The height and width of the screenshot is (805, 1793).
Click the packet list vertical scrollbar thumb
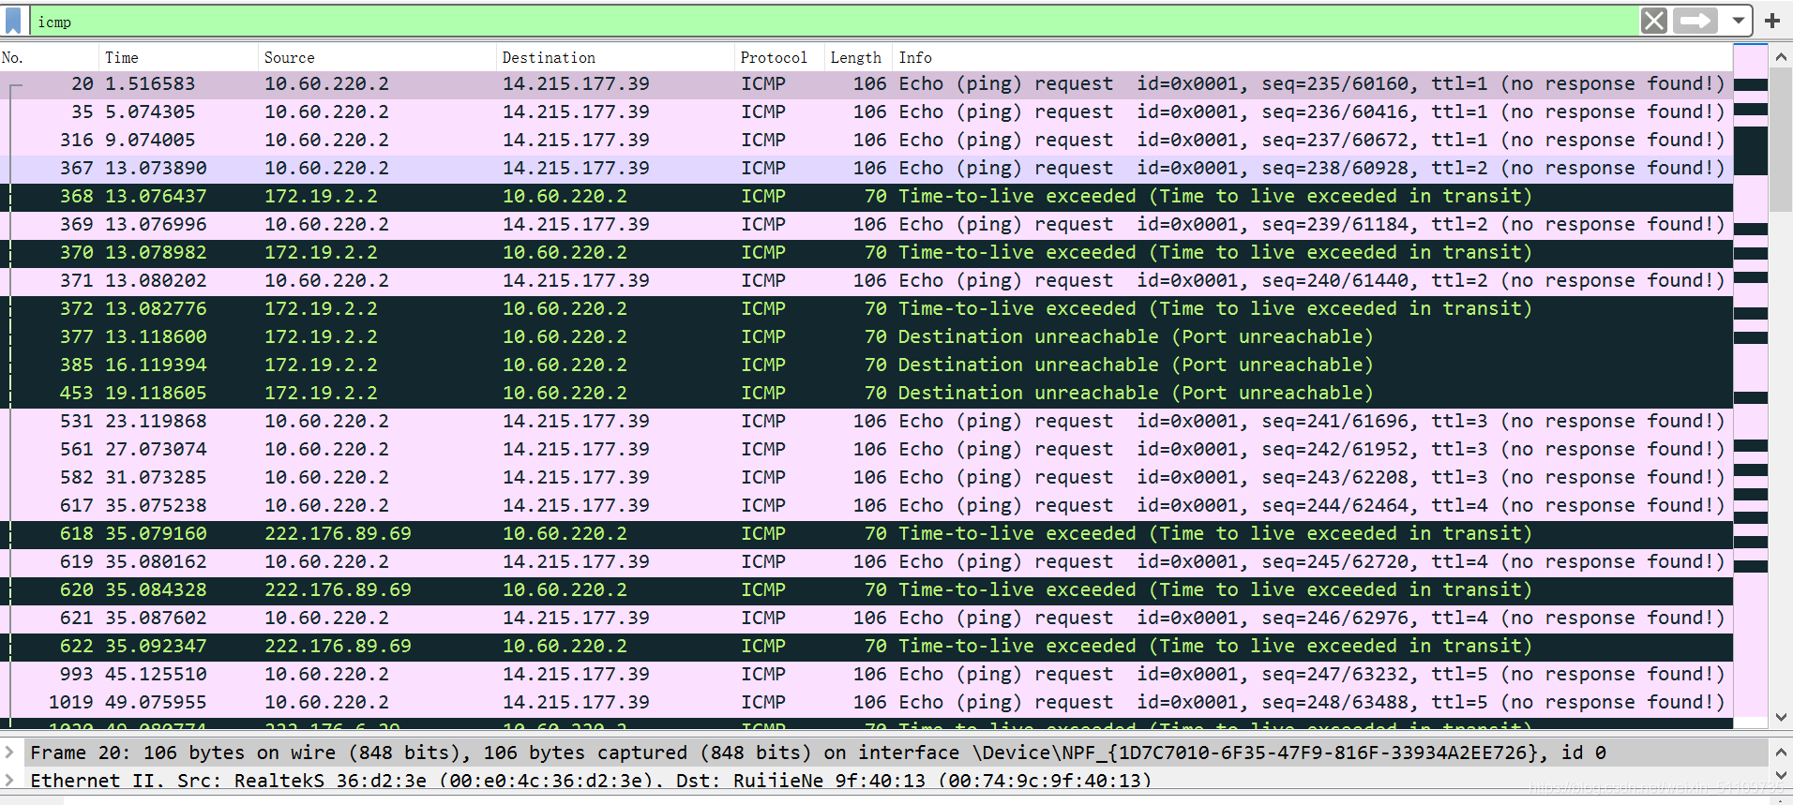(x=1781, y=141)
